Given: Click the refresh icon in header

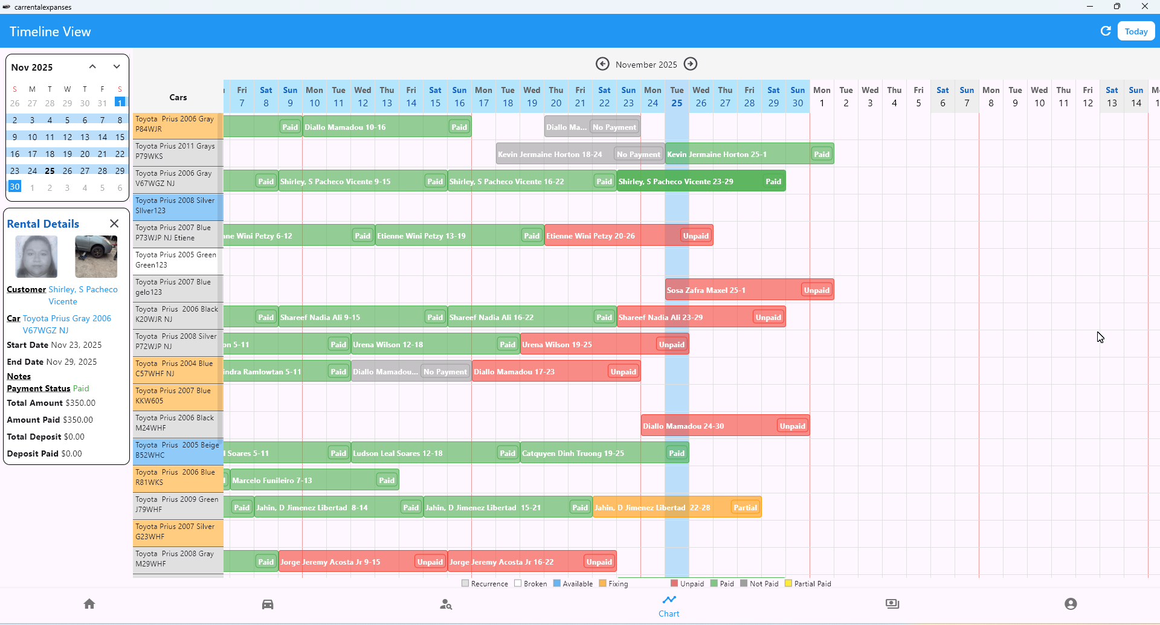Looking at the screenshot, I should click(x=1106, y=31).
